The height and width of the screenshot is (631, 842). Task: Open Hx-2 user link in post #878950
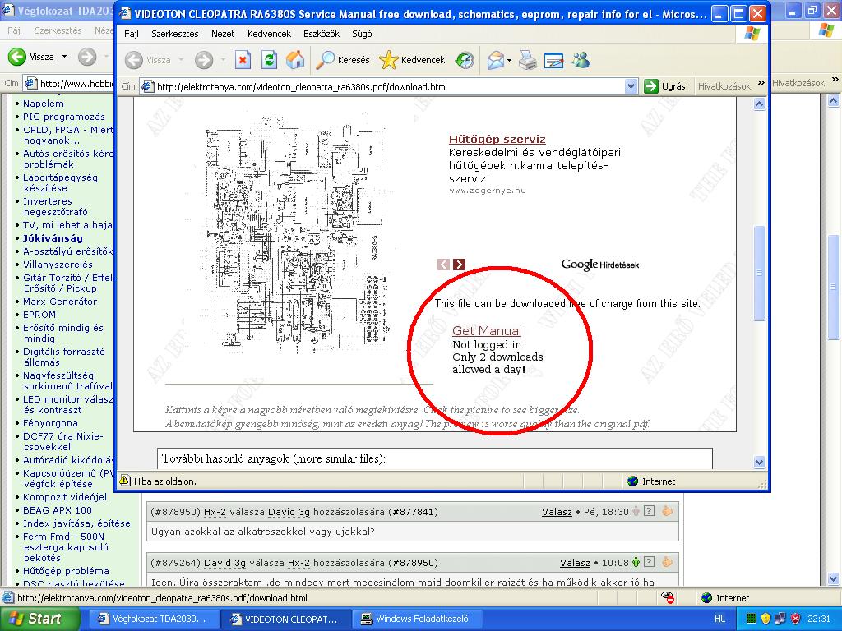click(x=215, y=512)
